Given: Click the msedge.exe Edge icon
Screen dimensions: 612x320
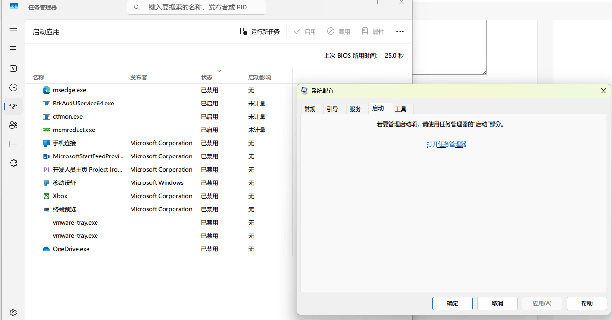Looking at the screenshot, I should coord(46,90).
